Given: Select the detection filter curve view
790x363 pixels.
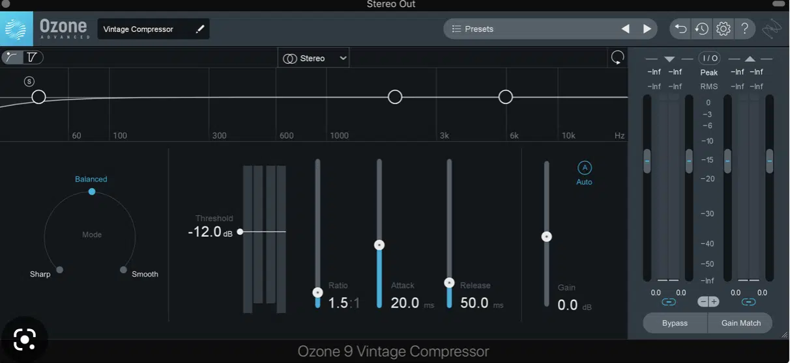Looking at the screenshot, I should 12,57.
